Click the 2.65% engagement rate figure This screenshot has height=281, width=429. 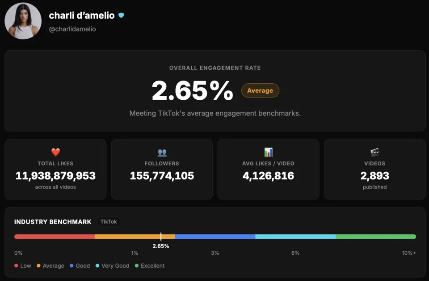[x=192, y=91]
